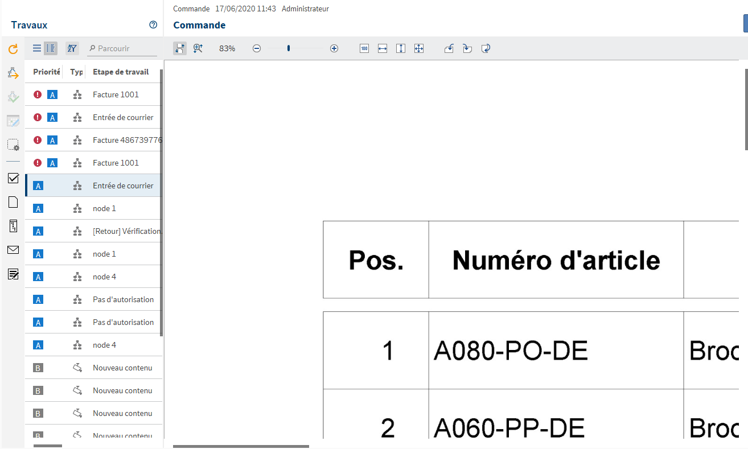This screenshot has height=449, width=748.
Task: Click the fit page to window icon
Action: pyautogui.click(x=419, y=49)
